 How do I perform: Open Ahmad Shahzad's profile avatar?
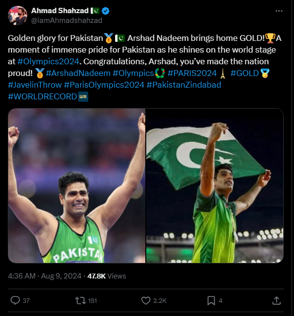click(17, 16)
